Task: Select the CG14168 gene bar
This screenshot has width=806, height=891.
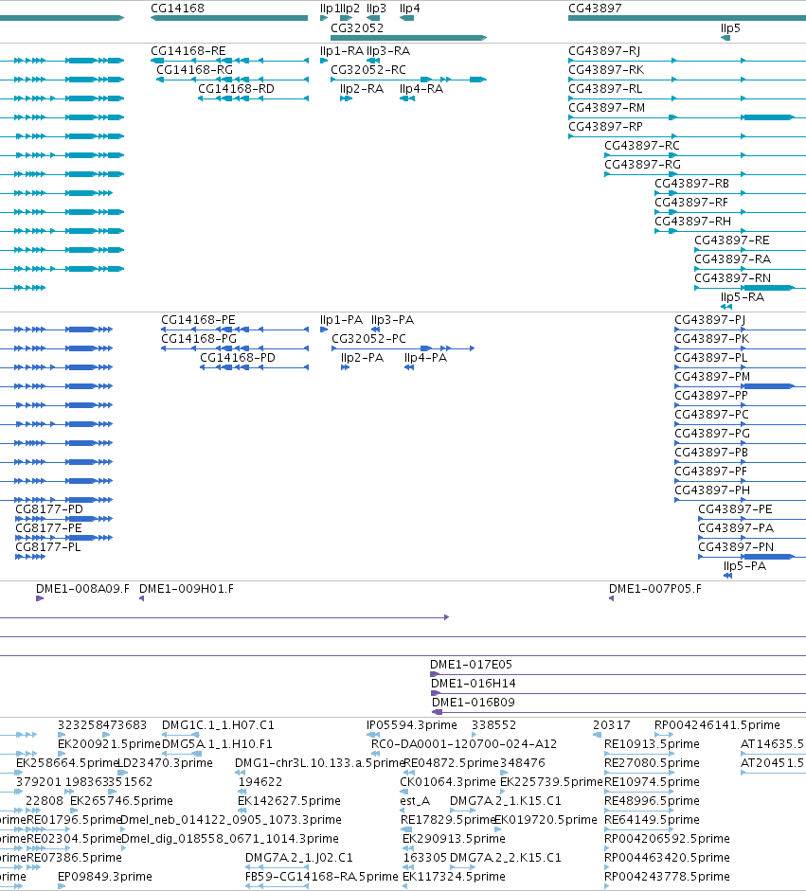Action: click(x=229, y=18)
